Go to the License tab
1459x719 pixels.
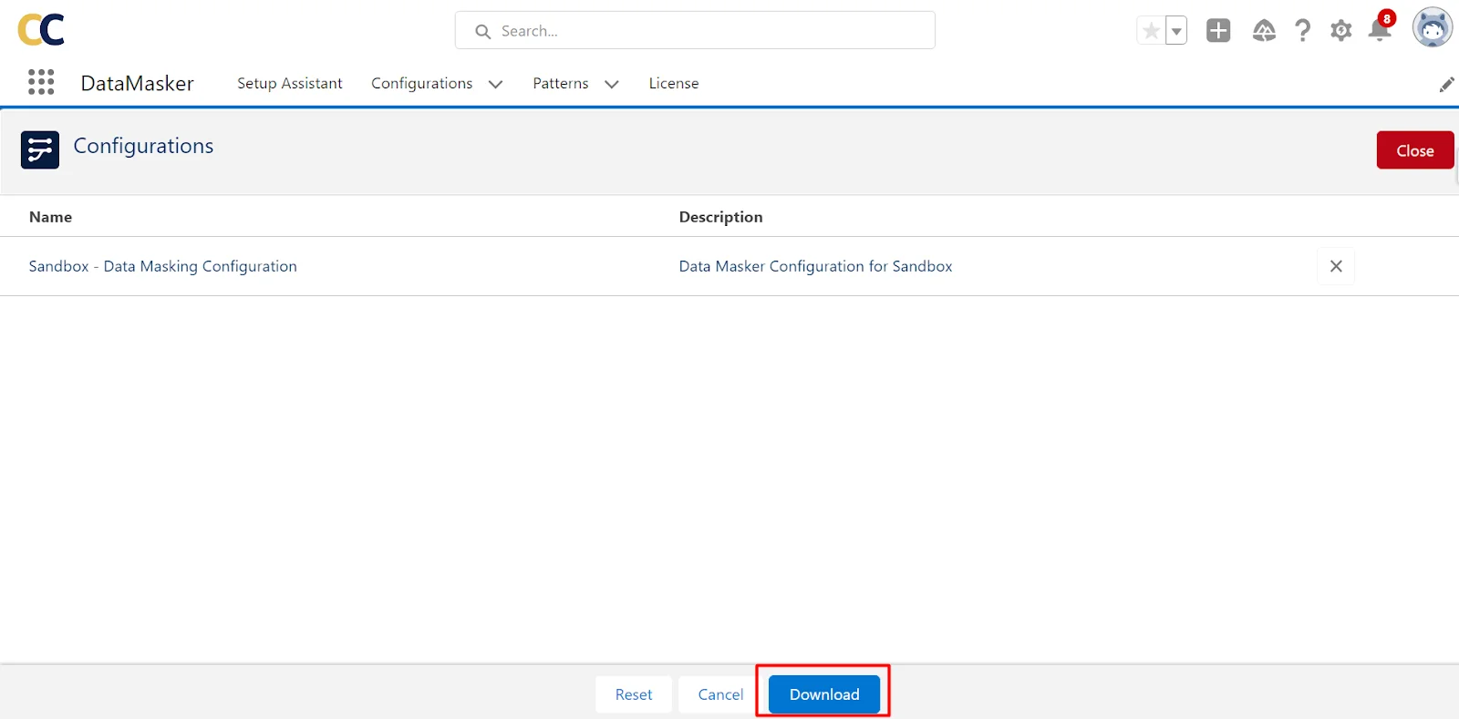[x=673, y=83]
